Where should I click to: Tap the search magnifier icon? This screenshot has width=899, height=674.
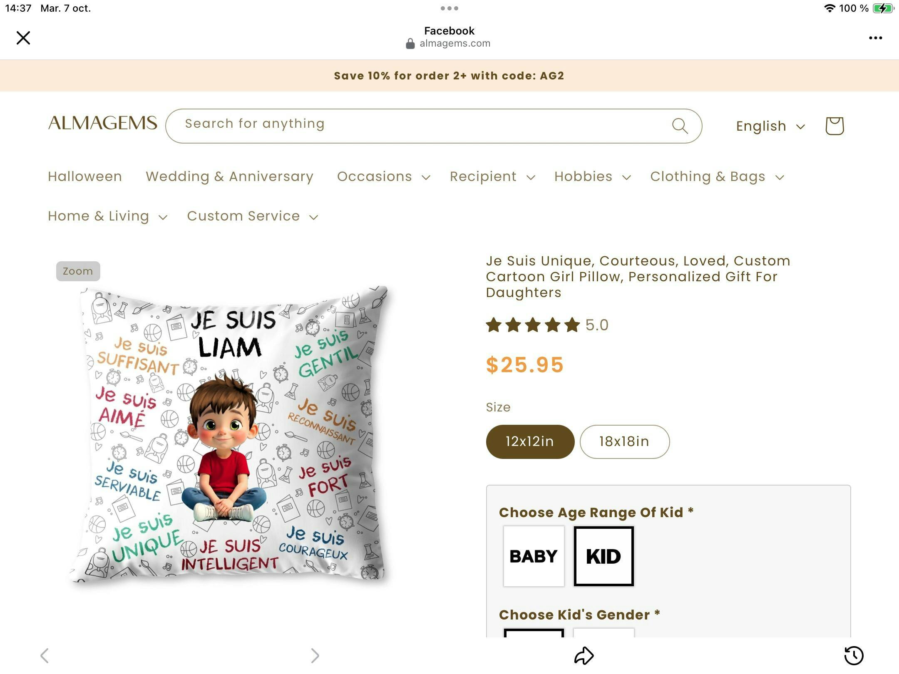point(680,126)
